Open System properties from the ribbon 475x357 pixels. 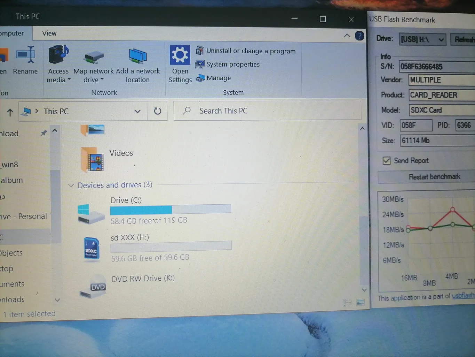point(232,64)
